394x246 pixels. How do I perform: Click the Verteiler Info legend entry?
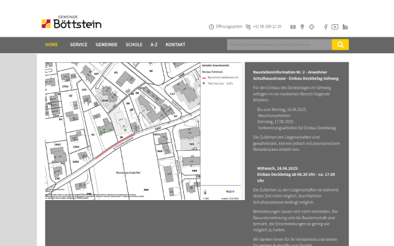[x=218, y=83]
